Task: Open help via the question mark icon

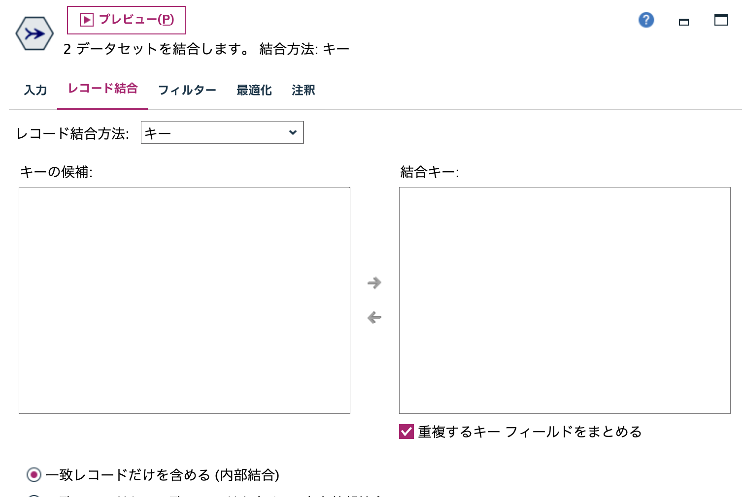Action: pos(645,20)
